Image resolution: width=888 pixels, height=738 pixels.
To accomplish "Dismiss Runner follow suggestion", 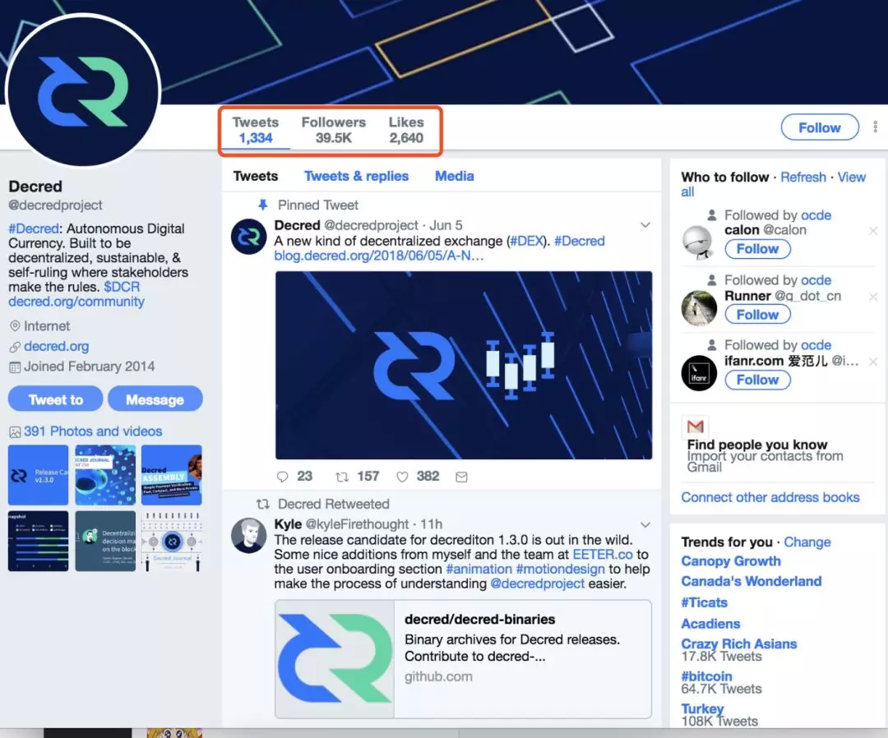I will pos(873,297).
